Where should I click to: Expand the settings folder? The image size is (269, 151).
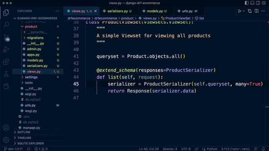click(31, 77)
